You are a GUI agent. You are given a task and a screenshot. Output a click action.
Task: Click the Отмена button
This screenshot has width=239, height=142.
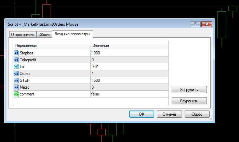[x=169, y=114]
